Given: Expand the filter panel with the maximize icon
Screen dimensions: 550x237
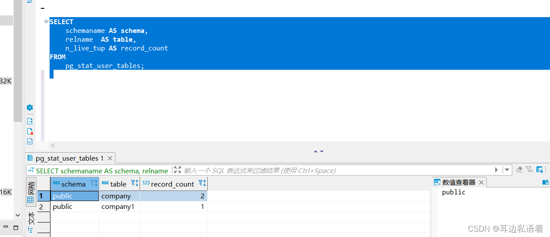Looking at the screenshot, I should [177, 170].
